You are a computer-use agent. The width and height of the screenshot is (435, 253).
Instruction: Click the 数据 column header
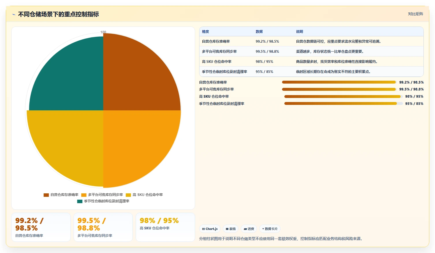point(259,32)
